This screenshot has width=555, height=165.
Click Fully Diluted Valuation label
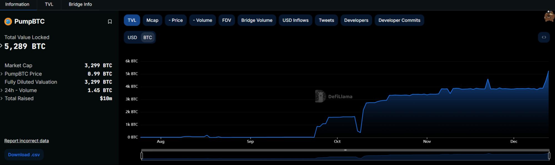tap(31, 82)
